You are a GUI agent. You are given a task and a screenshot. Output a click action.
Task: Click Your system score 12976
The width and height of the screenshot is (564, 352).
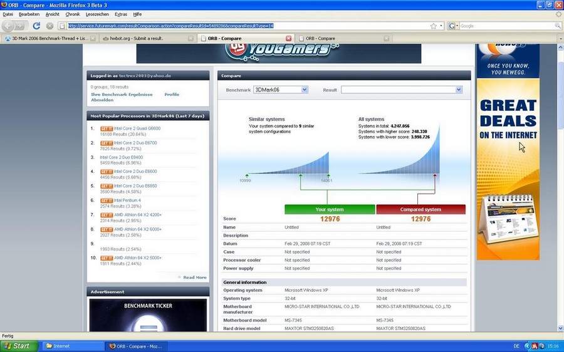[x=330, y=219]
